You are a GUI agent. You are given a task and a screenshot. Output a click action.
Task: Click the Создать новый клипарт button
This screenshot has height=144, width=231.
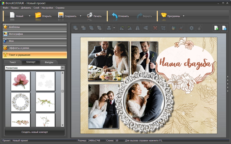pos(35,132)
